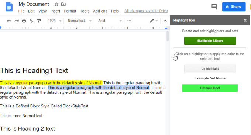251x135 pixels.
Task: Select the Paint format roller icon
Action: click(x=39, y=21)
